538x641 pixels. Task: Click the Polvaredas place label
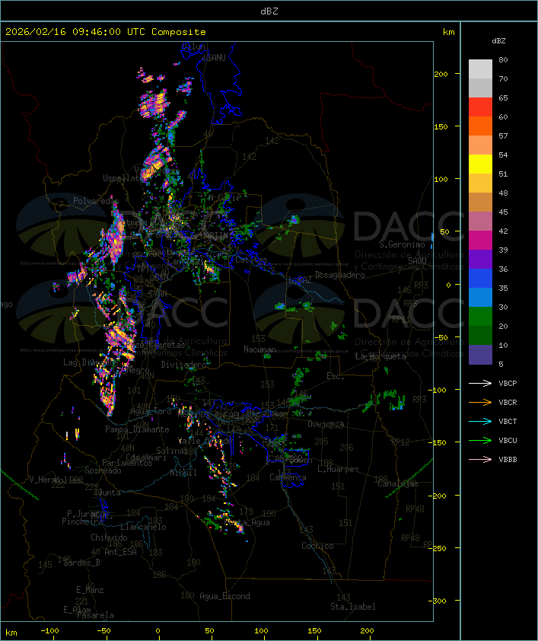point(96,201)
